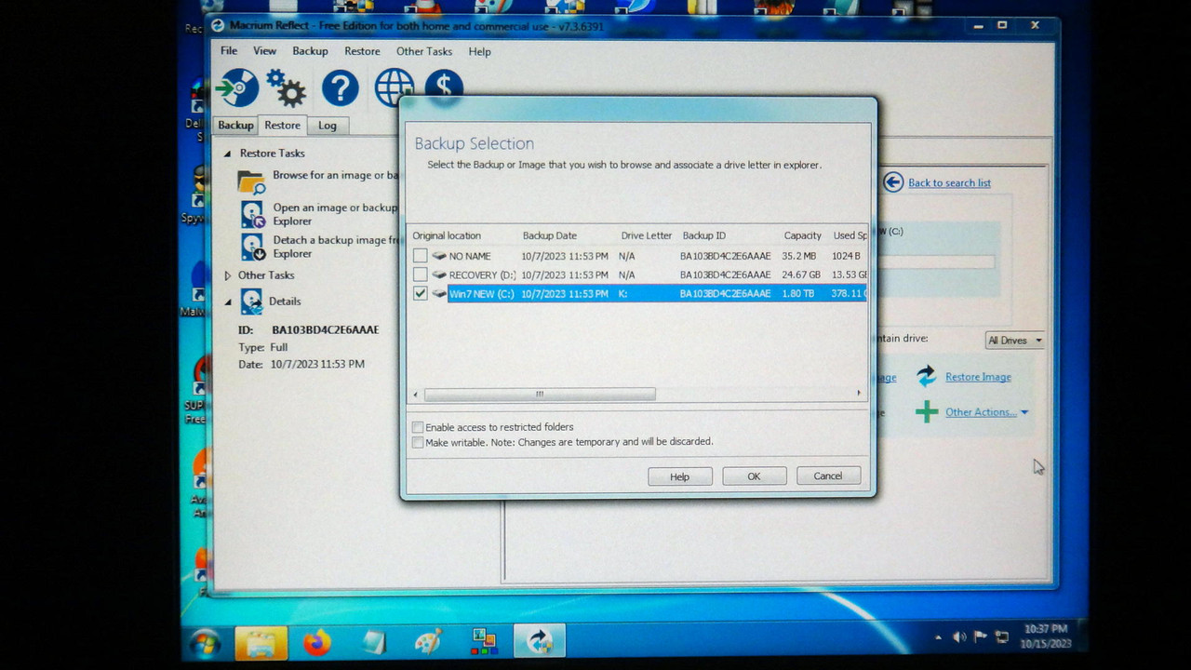Click the Other Actions link
This screenshot has height=670, width=1191.
click(x=981, y=412)
